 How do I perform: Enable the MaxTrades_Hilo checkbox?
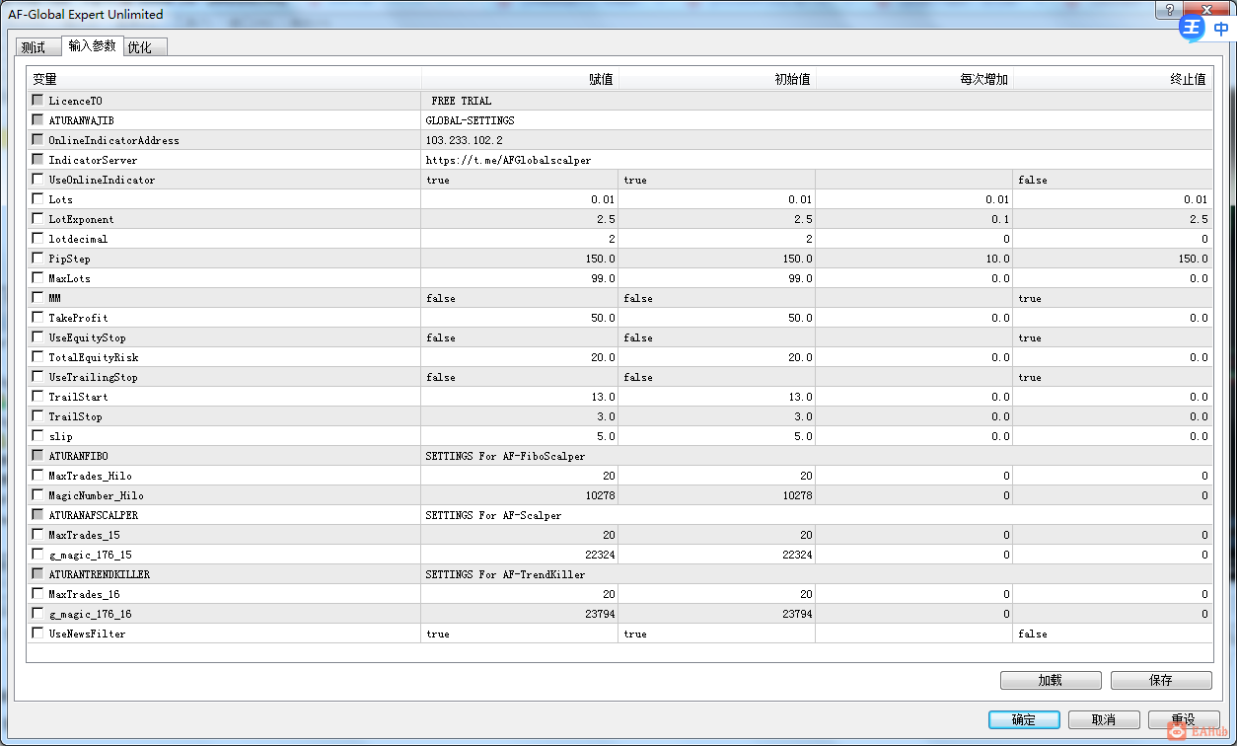pyautogui.click(x=37, y=476)
